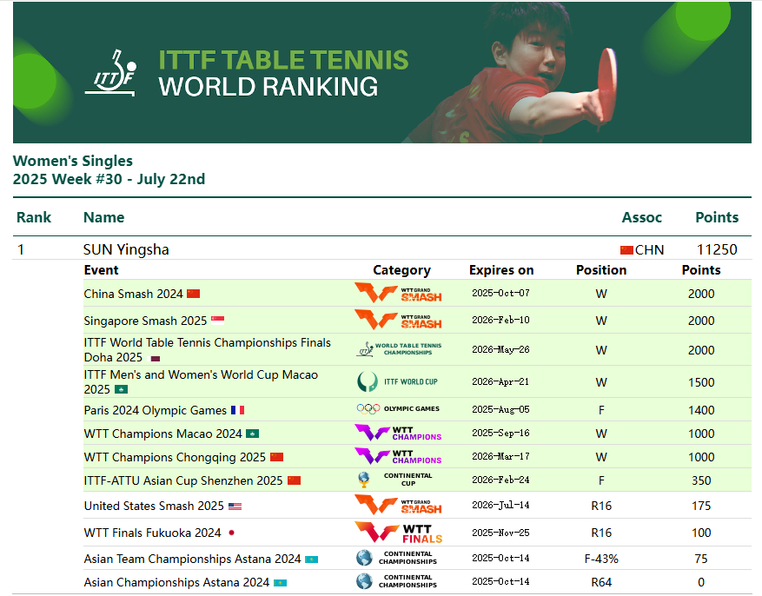Click the ITTF World Cup category logo

397,381
